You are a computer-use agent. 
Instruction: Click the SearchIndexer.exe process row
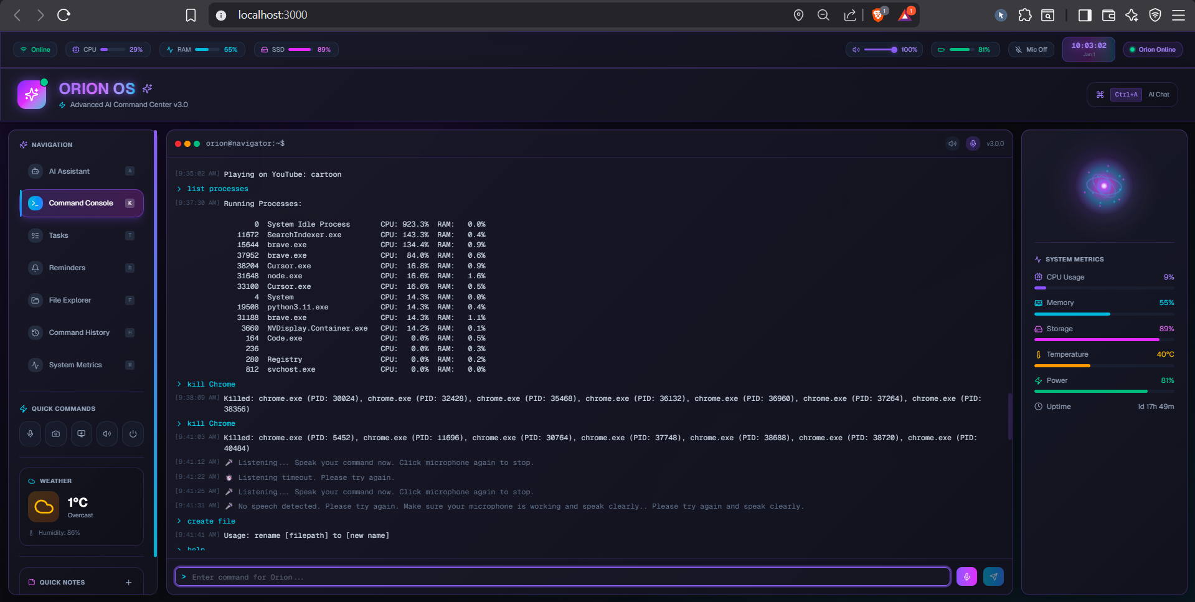pos(361,235)
